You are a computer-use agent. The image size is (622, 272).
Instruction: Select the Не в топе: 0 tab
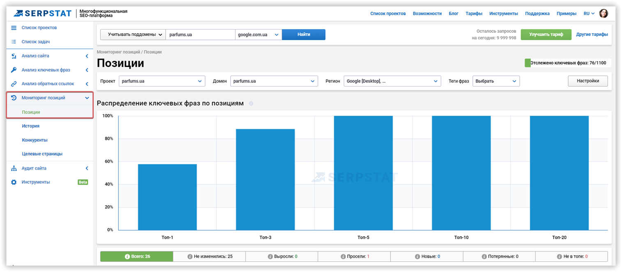click(x=571, y=256)
